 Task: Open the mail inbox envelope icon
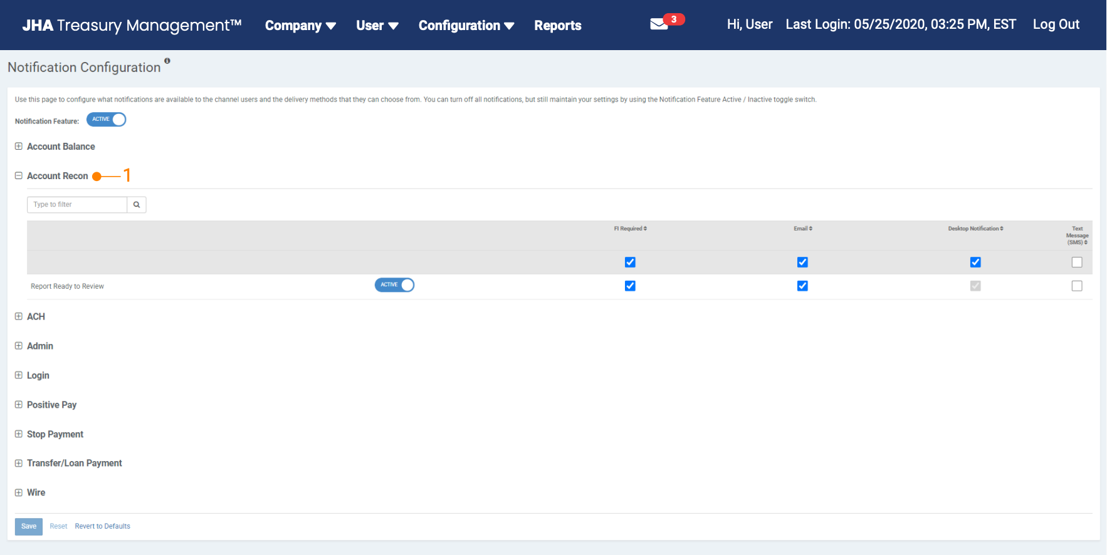[x=659, y=24]
